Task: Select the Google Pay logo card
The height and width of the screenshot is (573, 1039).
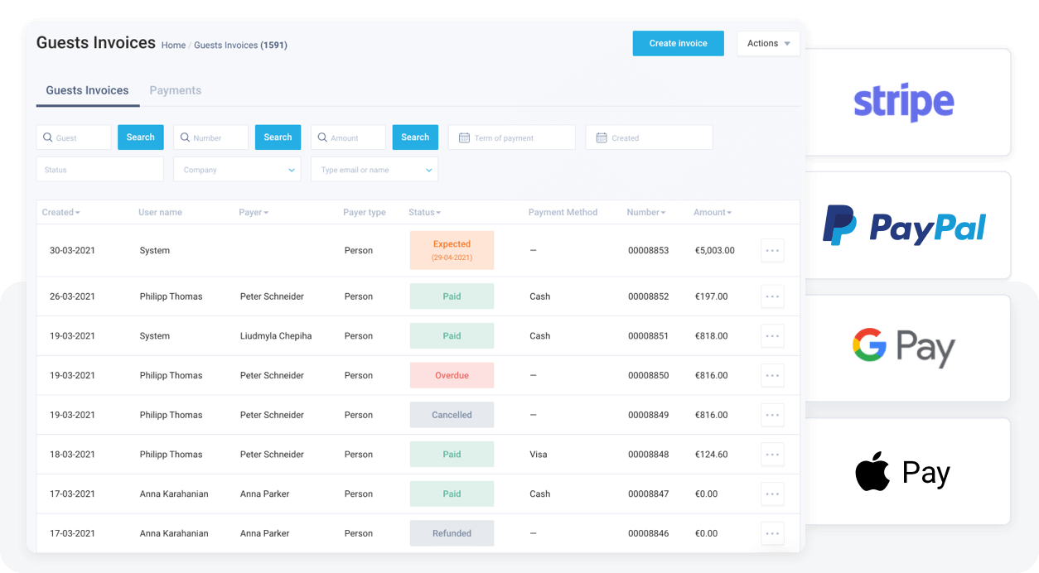Action: [x=908, y=348]
